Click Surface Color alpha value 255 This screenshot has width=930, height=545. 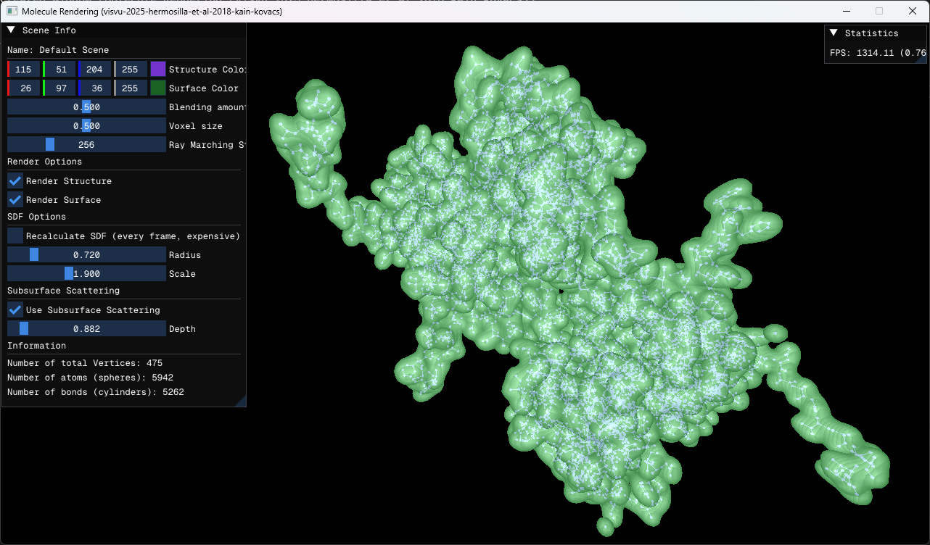[x=130, y=88]
